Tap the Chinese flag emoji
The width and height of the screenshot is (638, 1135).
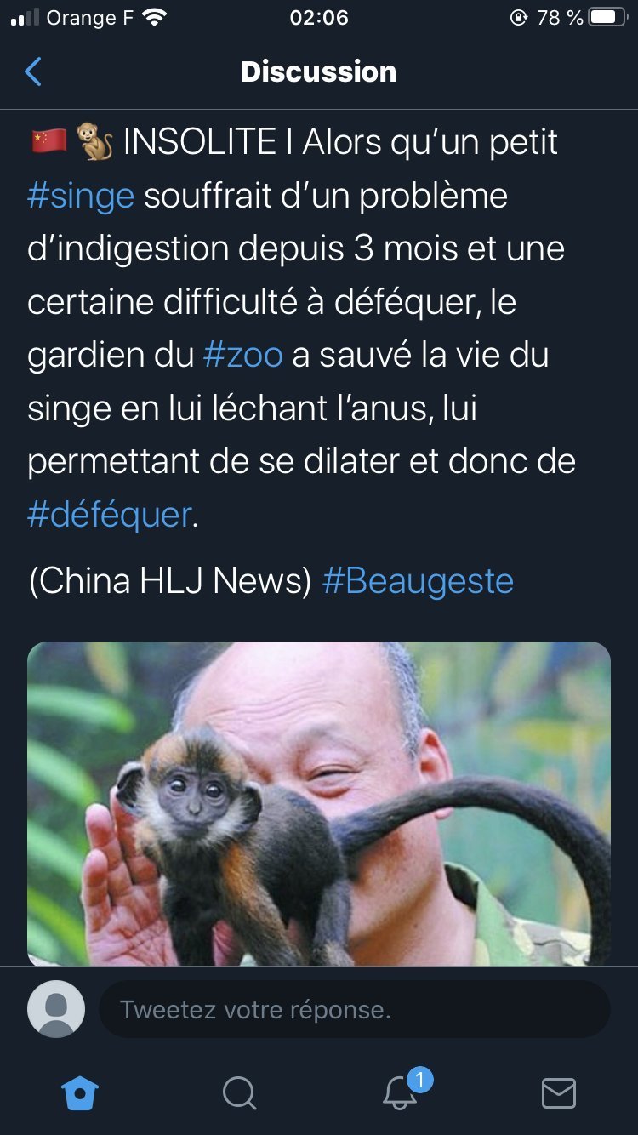click(x=48, y=141)
